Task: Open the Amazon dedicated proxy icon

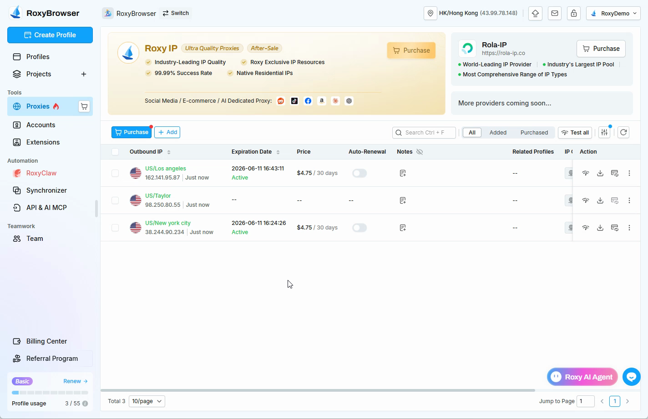Action: (x=322, y=101)
